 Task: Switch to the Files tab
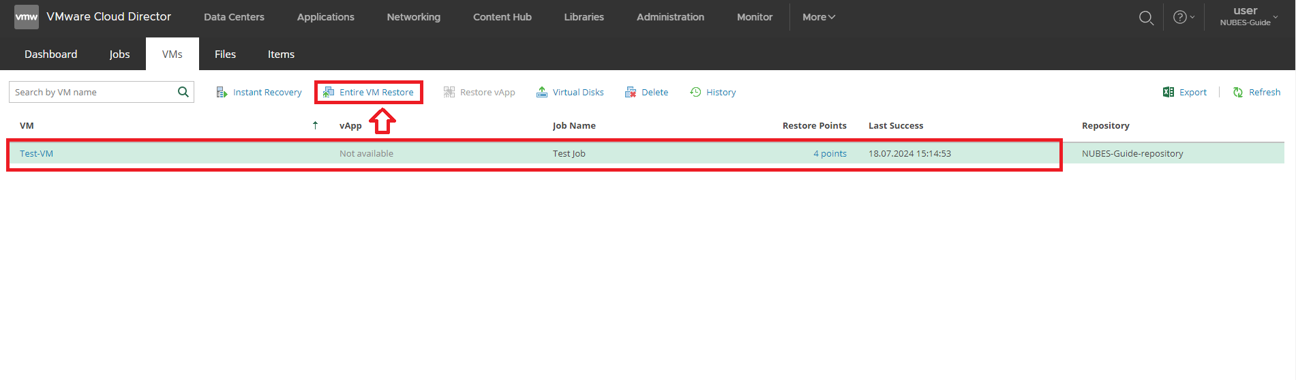click(x=225, y=54)
